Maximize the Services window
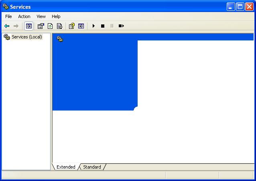This screenshot has width=256, height=181. click(240, 7)
